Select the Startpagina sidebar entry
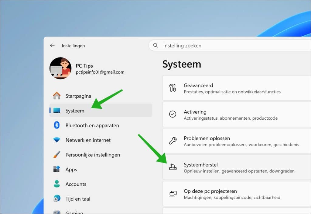The width and height of the screenshot is (311, 214). pyautogui.click(x=78, y=96)
